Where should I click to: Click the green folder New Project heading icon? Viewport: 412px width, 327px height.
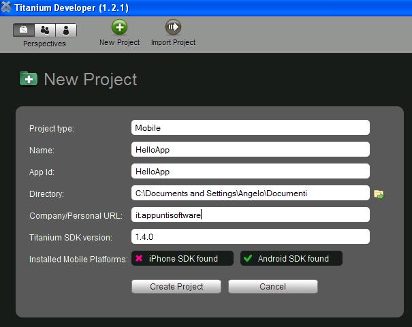(29, 78)
